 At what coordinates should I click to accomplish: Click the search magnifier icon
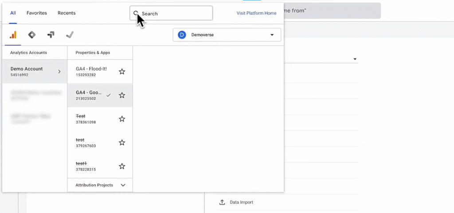(x=136, y=13)
